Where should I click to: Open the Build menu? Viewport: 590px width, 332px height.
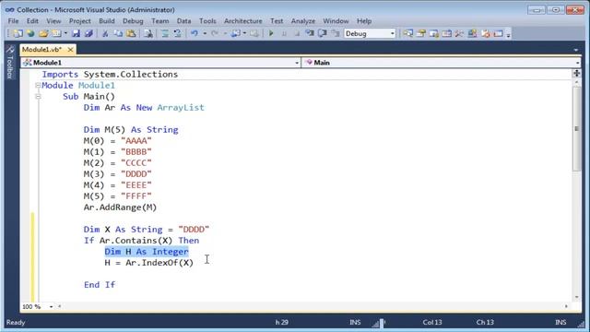(x=107, y=21)
